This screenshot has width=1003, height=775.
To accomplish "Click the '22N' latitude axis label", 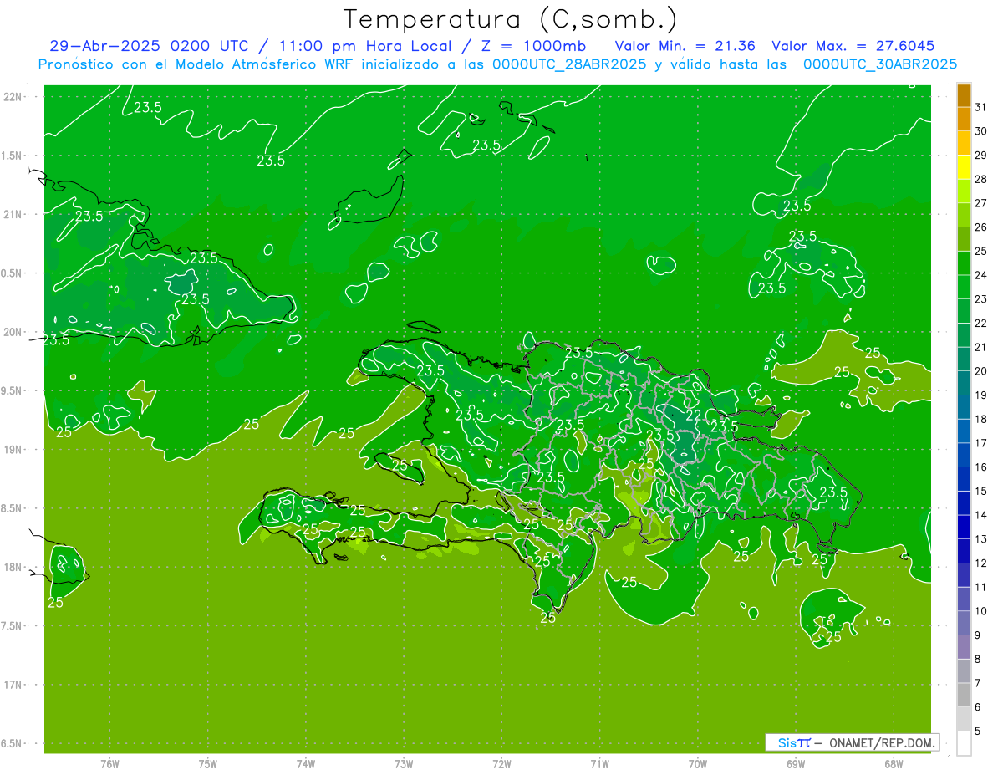I will (14, 96).
